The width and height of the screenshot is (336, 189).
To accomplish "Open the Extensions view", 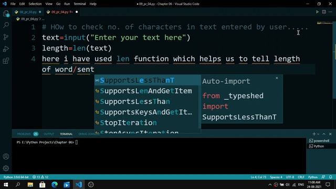I will [6, 61].
